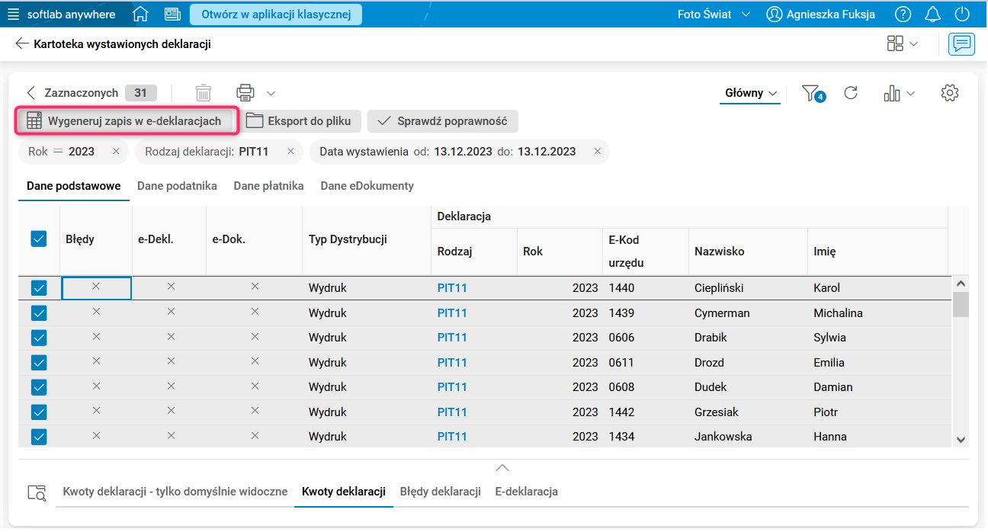
Task: Remove the Data wystawienia filter chip
Action: tap(598, 152)
